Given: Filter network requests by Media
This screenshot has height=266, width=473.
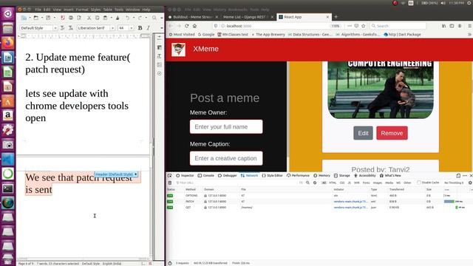Looking at the screenshot, I should click(389, 183).
